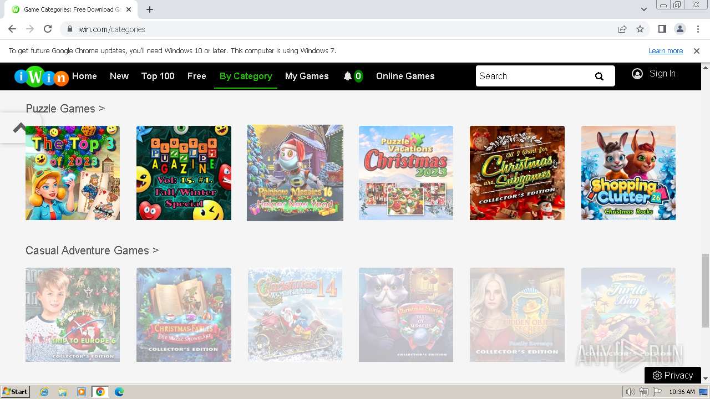The image size is (710, 399).
Task: Click the volume speaker tray icon
Action: coord(631,392)
